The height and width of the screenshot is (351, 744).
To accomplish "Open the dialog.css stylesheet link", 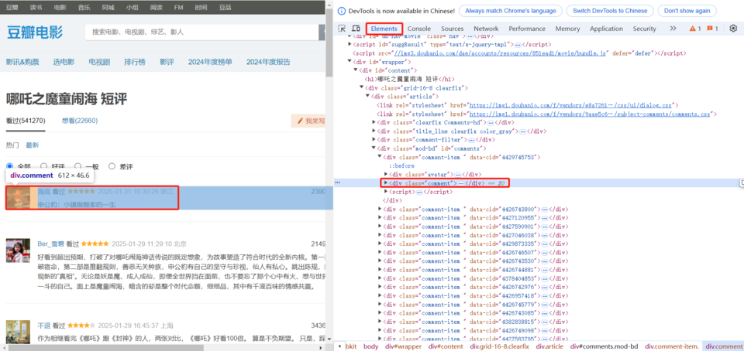I will click(570, 105).
